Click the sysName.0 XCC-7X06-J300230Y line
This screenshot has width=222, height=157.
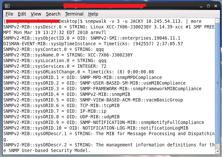pos(68,55)
